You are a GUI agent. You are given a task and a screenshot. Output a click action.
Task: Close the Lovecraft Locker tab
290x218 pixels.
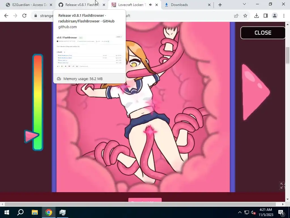tap(157, 5)
